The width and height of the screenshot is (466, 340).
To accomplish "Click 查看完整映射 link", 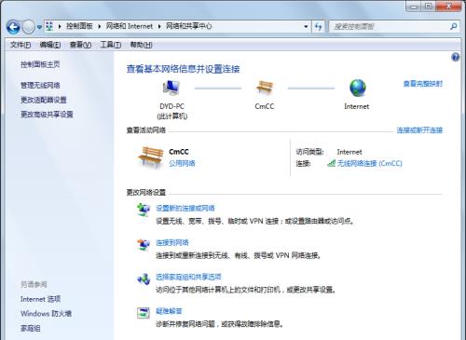I will (x=422, y=84).
